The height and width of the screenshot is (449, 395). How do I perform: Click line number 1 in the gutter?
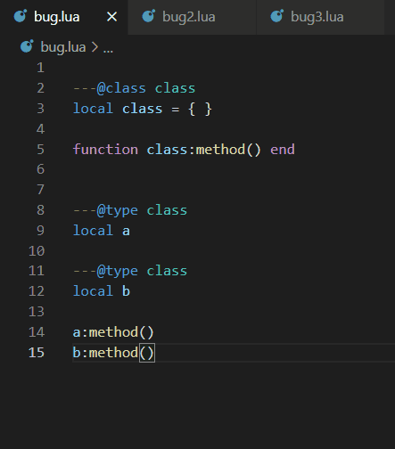(x=41, y=68)
